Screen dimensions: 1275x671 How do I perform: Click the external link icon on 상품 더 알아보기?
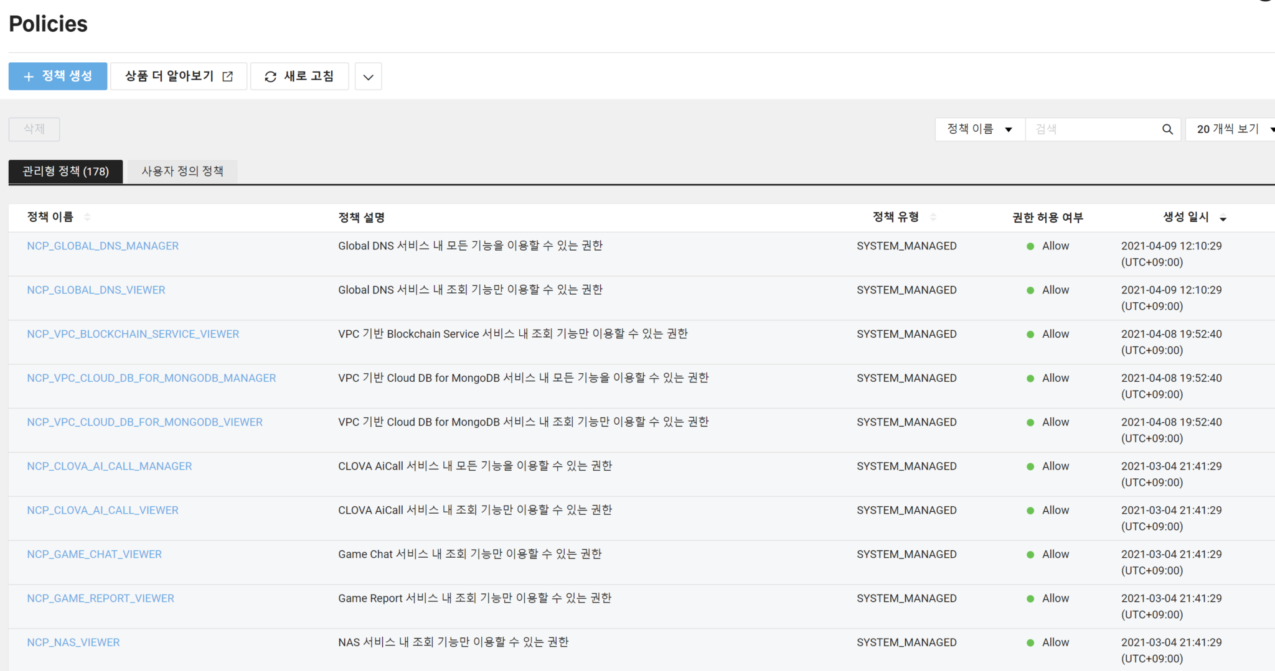(228, 75)
